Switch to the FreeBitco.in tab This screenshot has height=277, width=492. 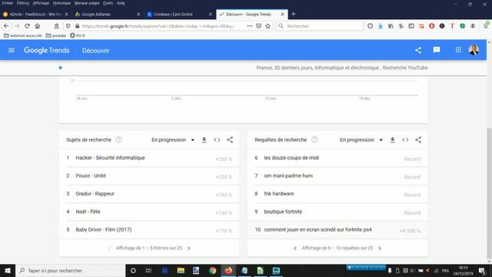tap(35, 15)
